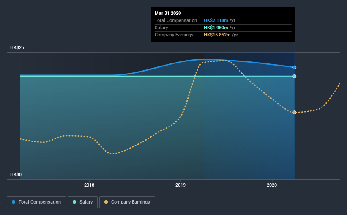347x215 pixels.
Task: Click the HK$15.852m company earnings value
Action: (x=217, y=35)
